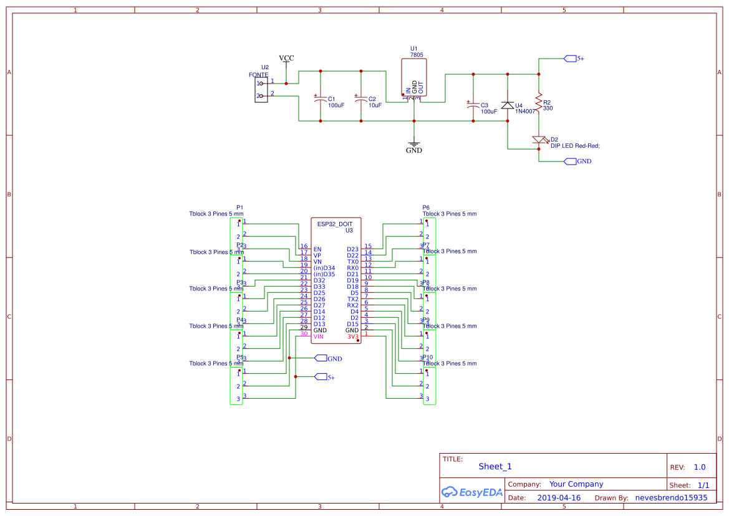Select the P6 terminal block symbol
The image size is (729, 516).
[x=430, y=236]
